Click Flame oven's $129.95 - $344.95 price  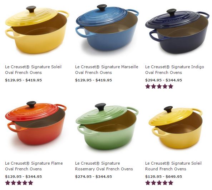click(24, 176)
